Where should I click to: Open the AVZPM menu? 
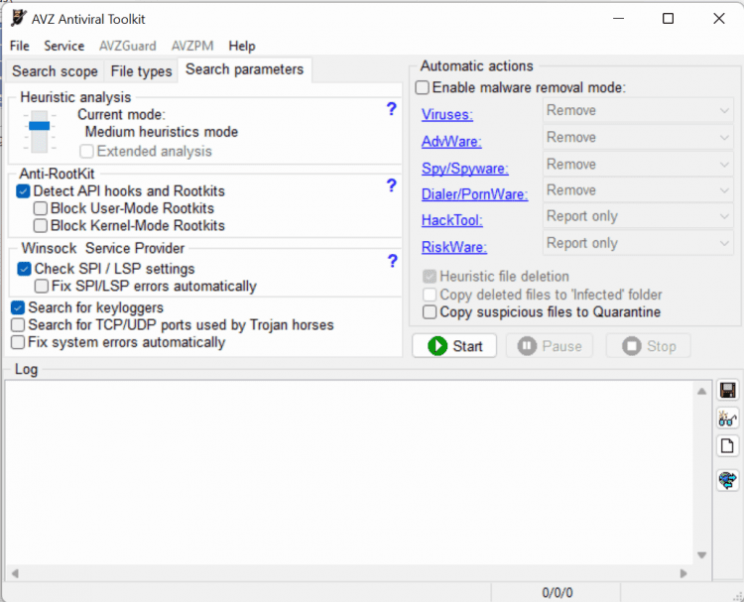pos(192,46)
